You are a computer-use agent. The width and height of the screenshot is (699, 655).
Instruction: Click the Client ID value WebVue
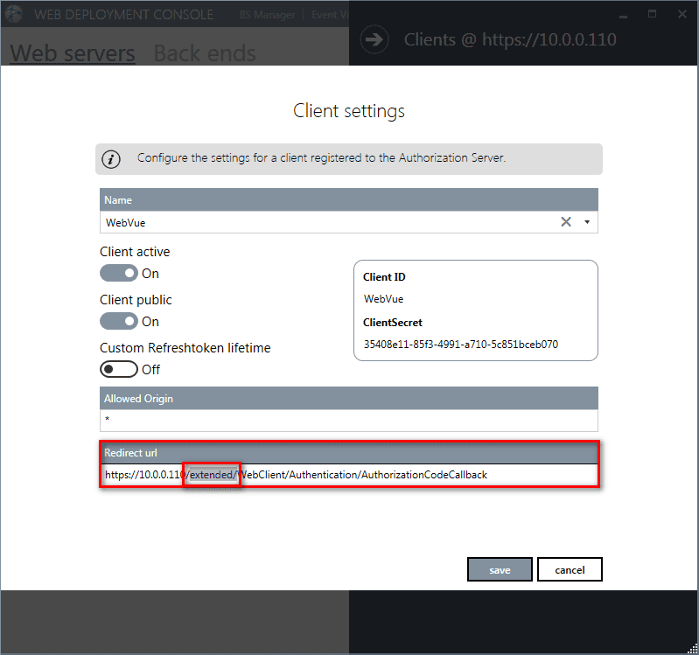pos(384,299)
